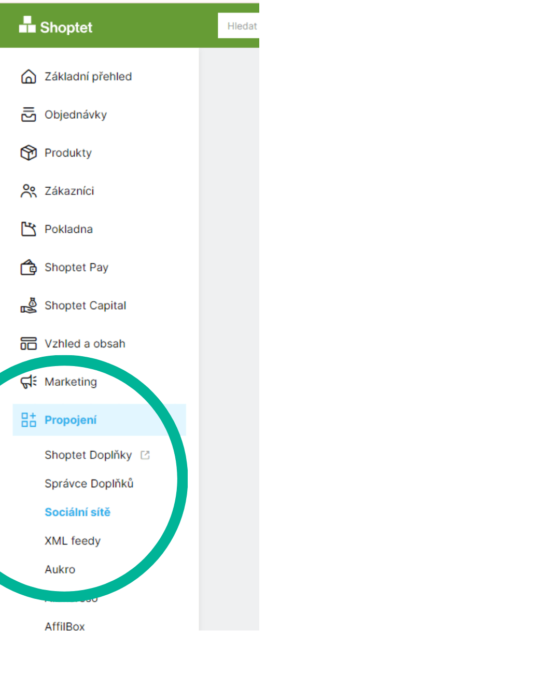Open Shoptet Pay section
The width and height of the screenshot is (560, 700).
76,268
